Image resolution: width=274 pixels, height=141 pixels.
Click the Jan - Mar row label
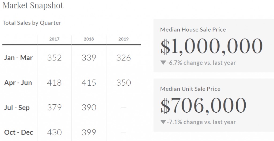click(x=18, y=58)
